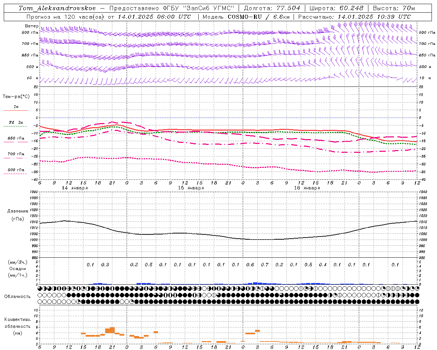437x350 pixels.
Task: Click the 0.7 precipitation value
Action: pyautogui.click(x=265, y=265)
